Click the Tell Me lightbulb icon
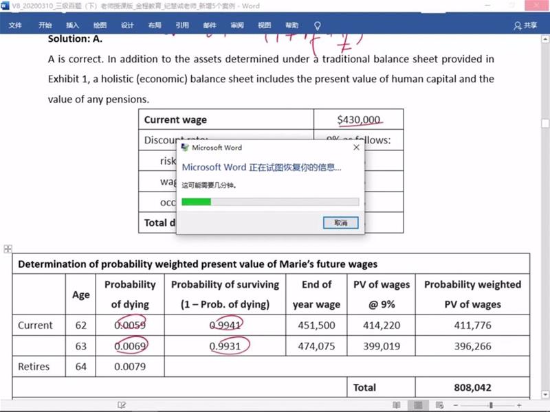550x412 pixels. click(318, 25)
